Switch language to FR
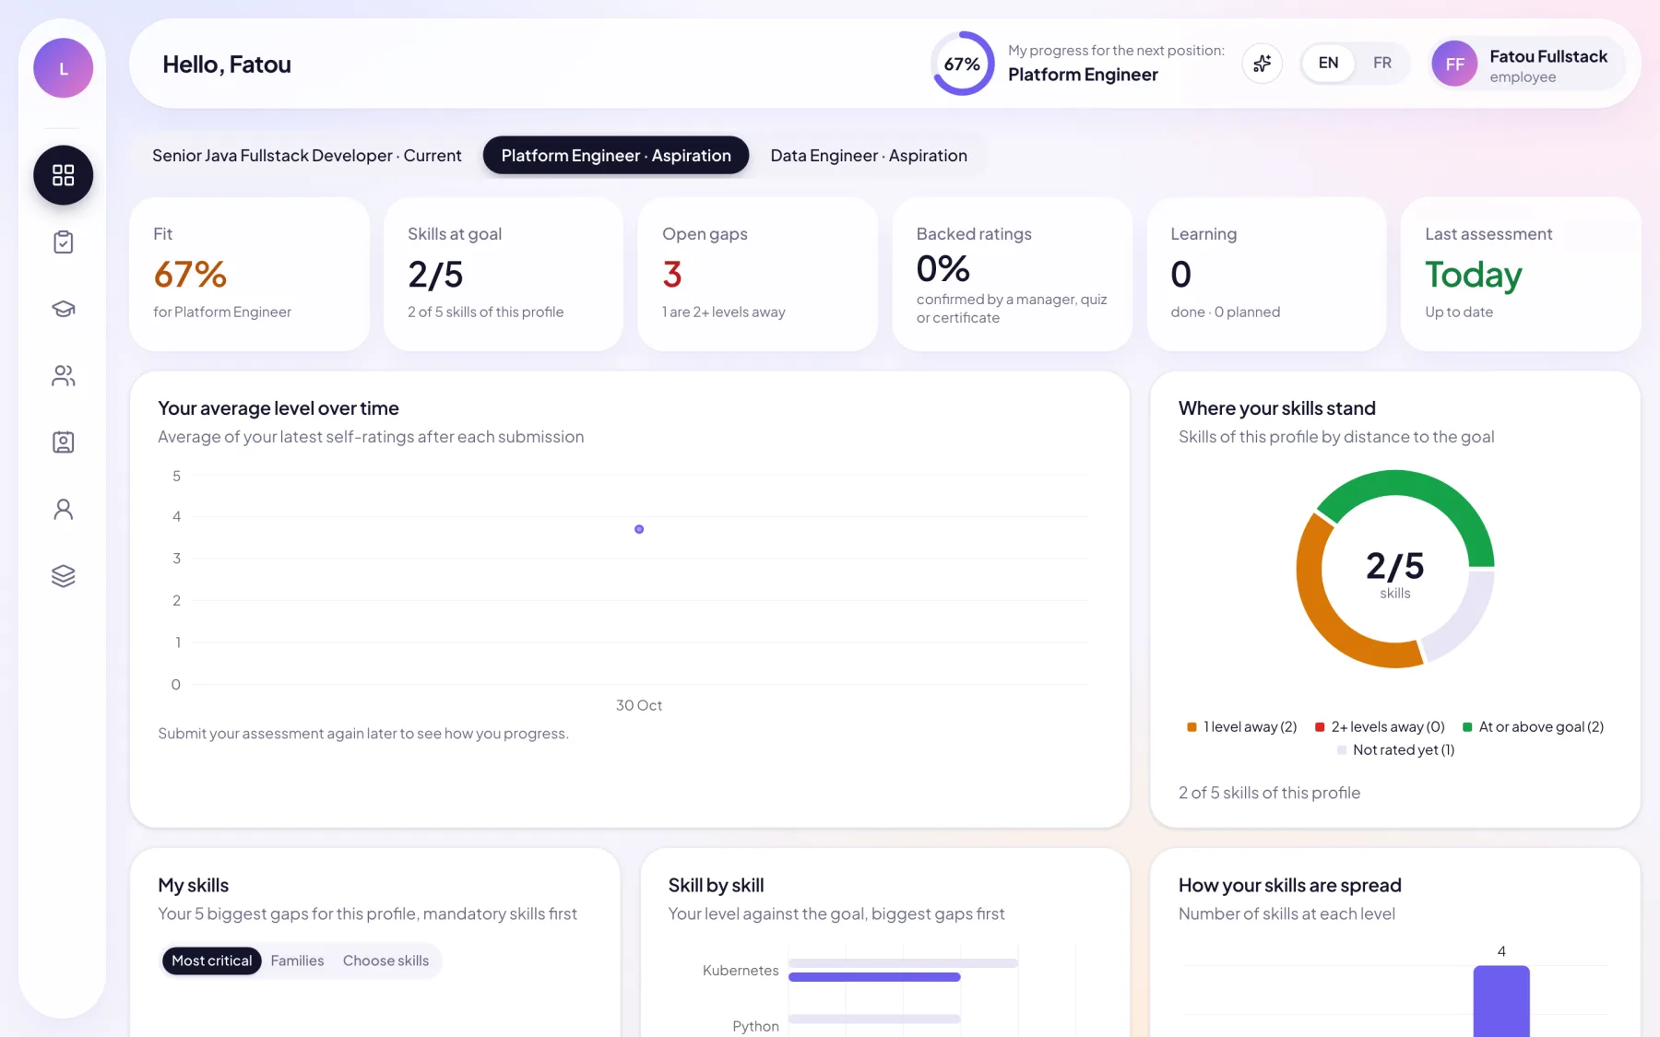Image resolution: width=1660 pixels, height=1037 pixels. (1382, 64)
